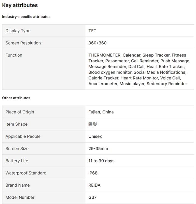Click the "REIDA" brand name value
This screenshot has height=204, width=196.
coord(94,185)
